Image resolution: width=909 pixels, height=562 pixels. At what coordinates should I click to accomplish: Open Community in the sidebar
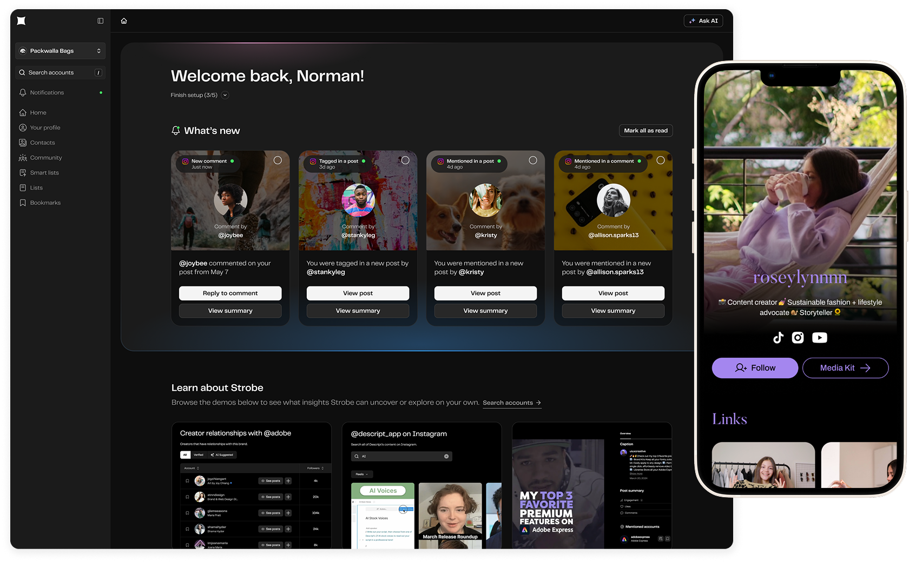[x=46, y=158]
